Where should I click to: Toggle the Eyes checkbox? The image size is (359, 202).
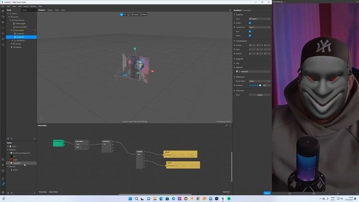tap(250, 31)
